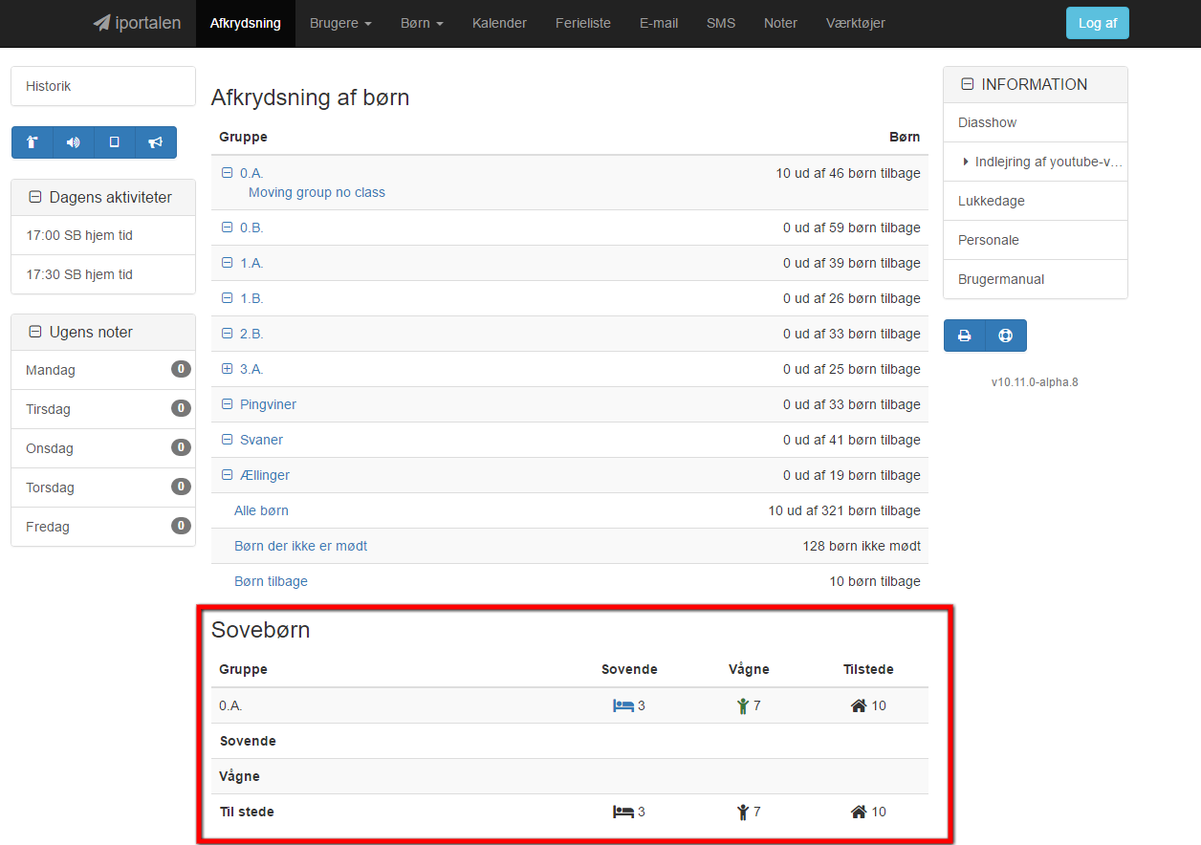Open the Børn dropdown menu
1201x845 pixels.
(x=422, y=23)
